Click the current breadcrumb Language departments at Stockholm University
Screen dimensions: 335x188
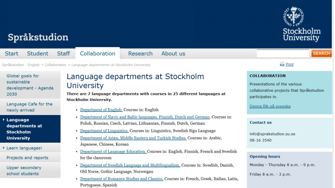[x=111, y=65]
